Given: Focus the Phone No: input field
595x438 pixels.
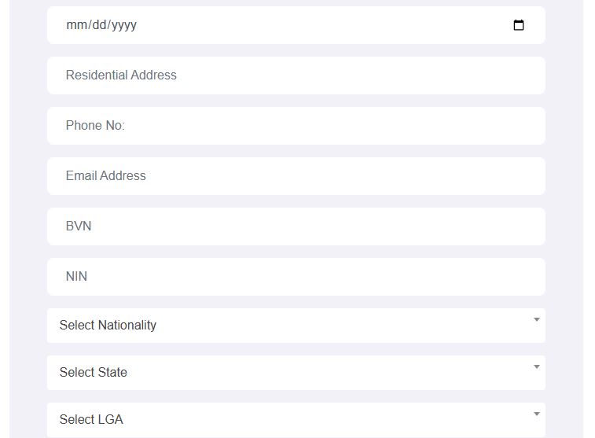Looking at the screenshot, I should click(x=296, y=126).
